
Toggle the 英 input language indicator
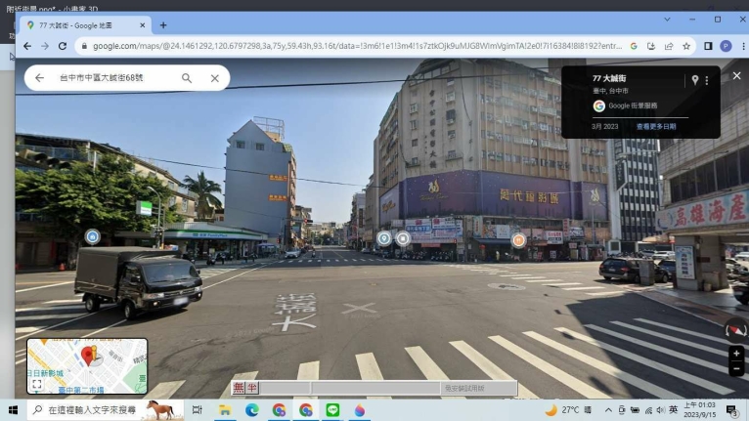click(674, 410)
